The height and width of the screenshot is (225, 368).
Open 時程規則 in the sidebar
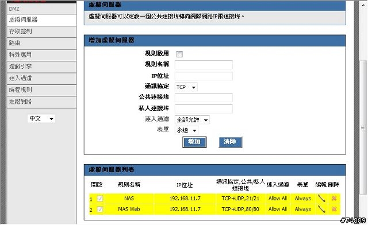tap(41, 90)
